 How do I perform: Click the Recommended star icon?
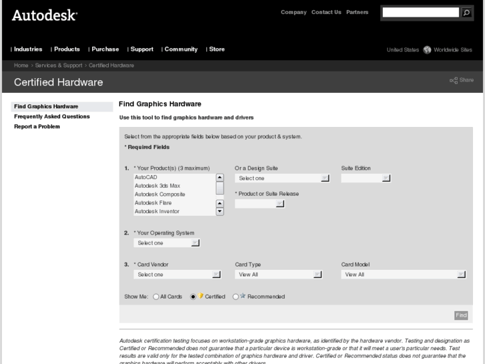point(243,296)
